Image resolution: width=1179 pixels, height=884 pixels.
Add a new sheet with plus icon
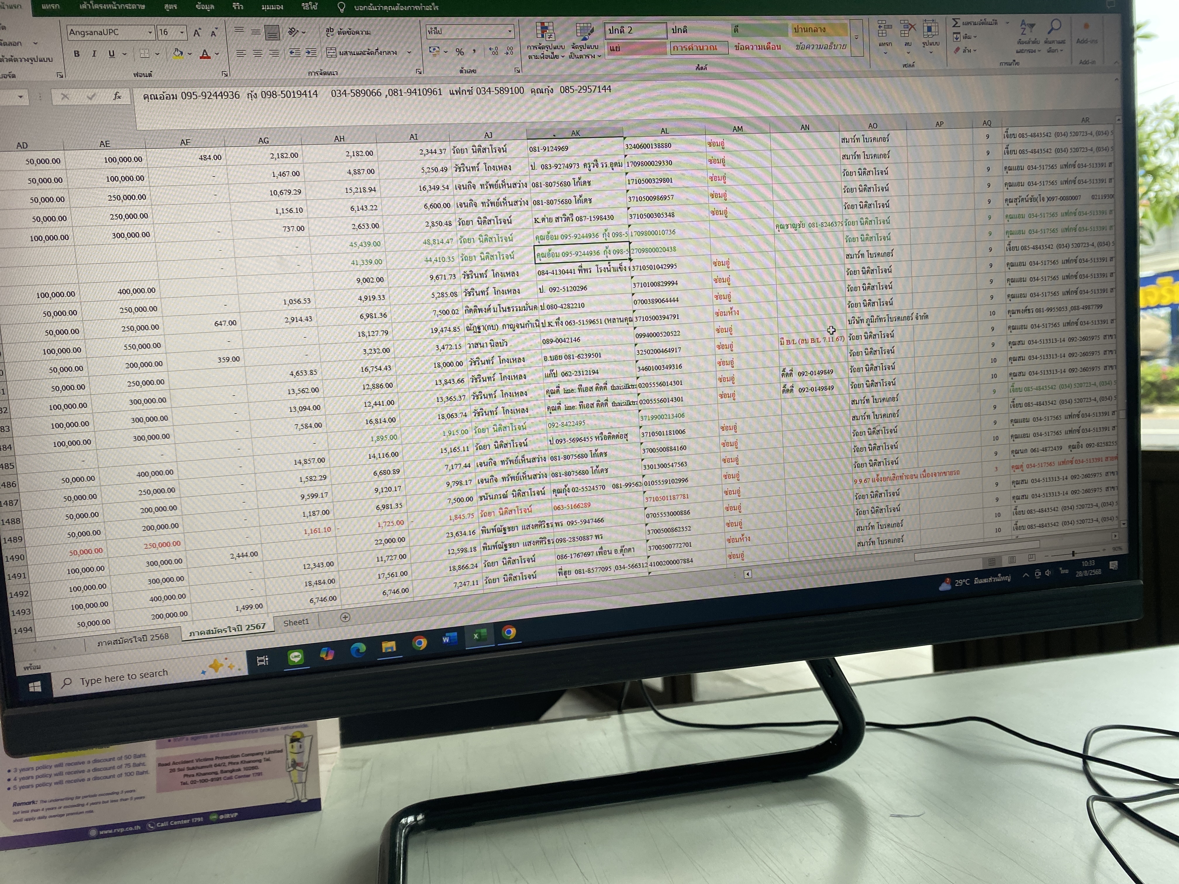point(345,617)
